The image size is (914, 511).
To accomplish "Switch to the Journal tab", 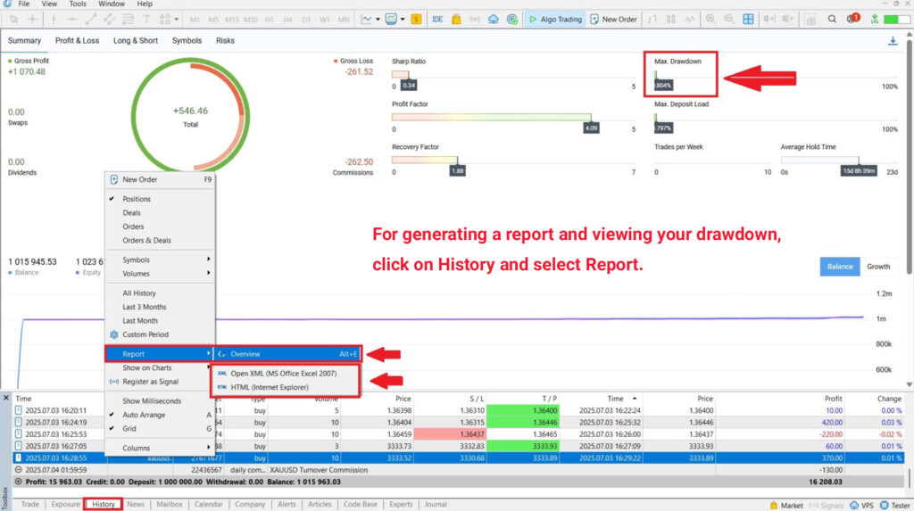I will click(x=436, y=504).
